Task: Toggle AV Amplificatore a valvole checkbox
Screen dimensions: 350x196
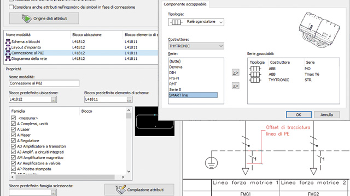Action: coord(13,163)
